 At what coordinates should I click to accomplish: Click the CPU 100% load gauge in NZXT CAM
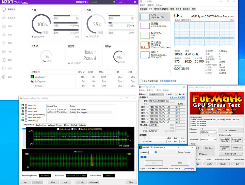[x=41, y=24]
